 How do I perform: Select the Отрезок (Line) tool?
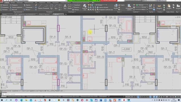pyautogui.click(x=40, y=7)
